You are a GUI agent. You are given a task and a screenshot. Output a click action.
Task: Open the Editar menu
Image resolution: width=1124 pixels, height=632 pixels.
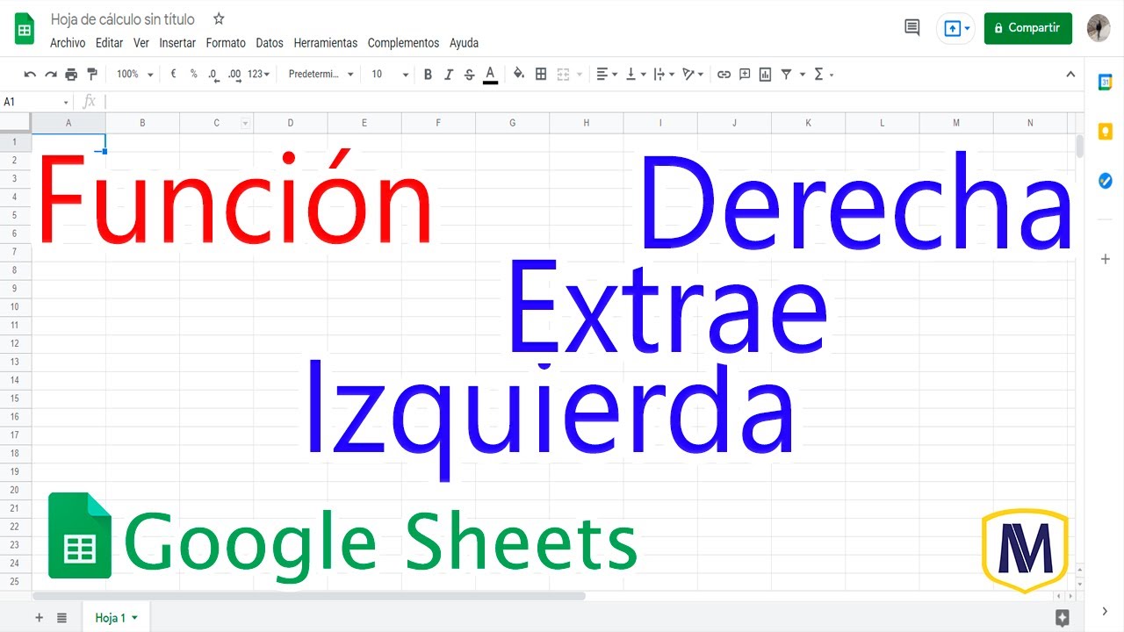[110, 43]
